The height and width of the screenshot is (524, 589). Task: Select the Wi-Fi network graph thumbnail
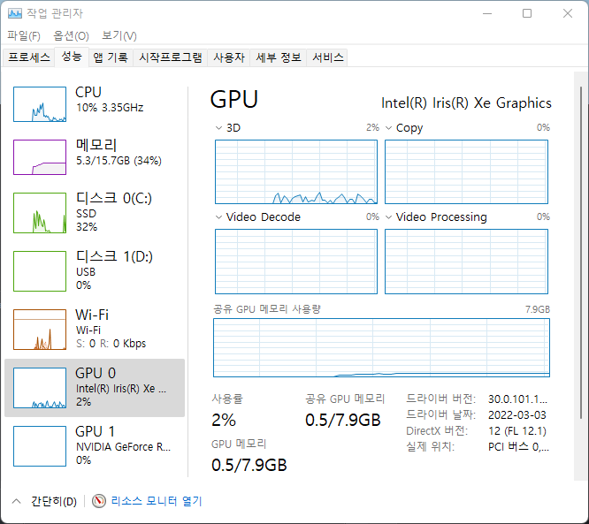[x=40, y=329]
